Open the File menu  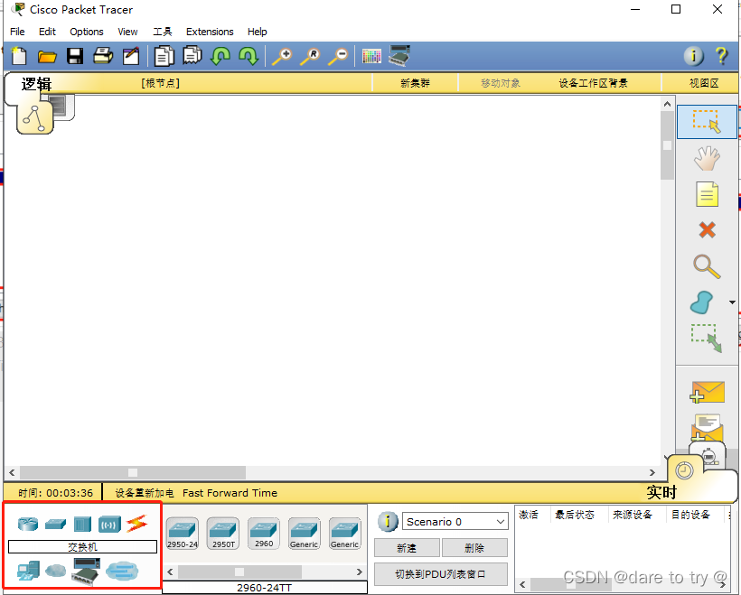(x=17, y=32)
